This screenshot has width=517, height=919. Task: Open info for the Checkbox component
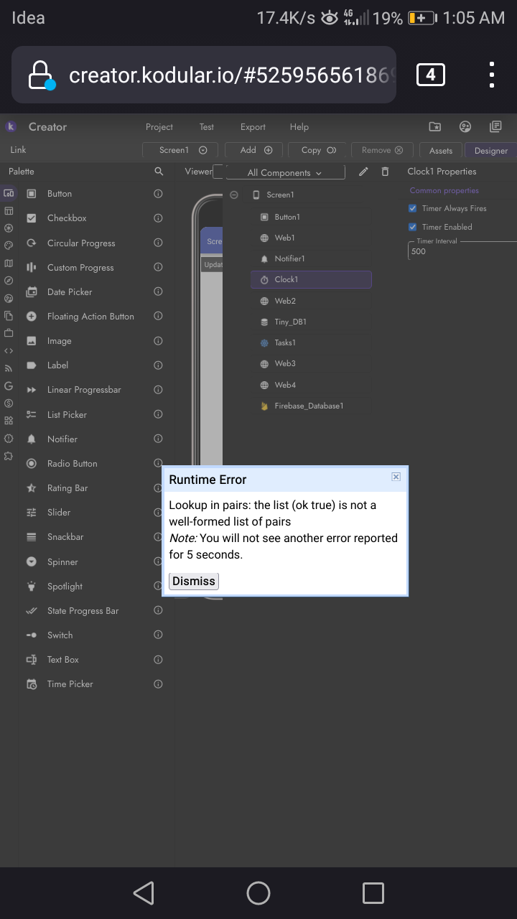(x=158, y=218)
